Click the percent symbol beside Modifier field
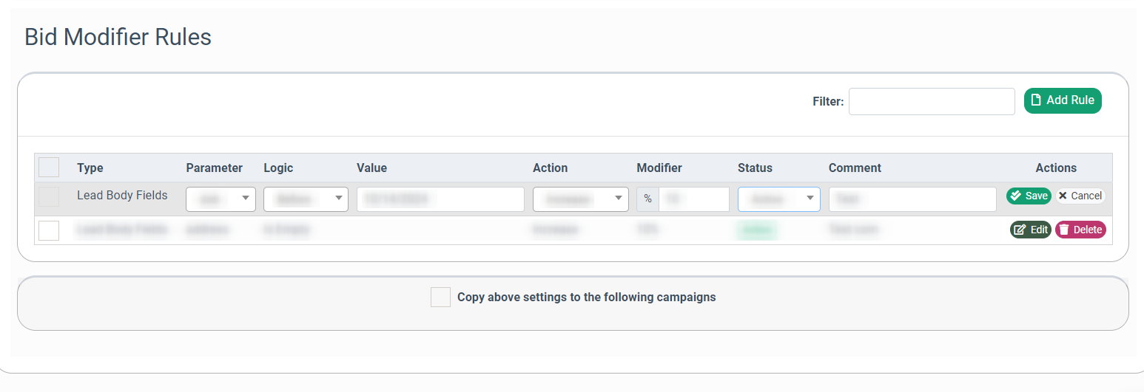1144x392 pixels. 647,199
